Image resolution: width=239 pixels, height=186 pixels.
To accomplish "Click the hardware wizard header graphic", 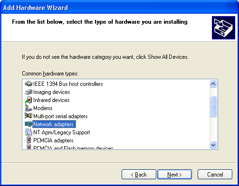I will [223, 28].
